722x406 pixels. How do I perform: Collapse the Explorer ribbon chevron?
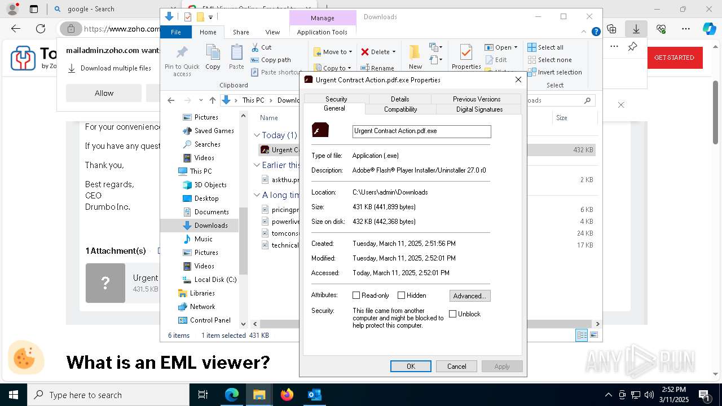click(584, 32)
